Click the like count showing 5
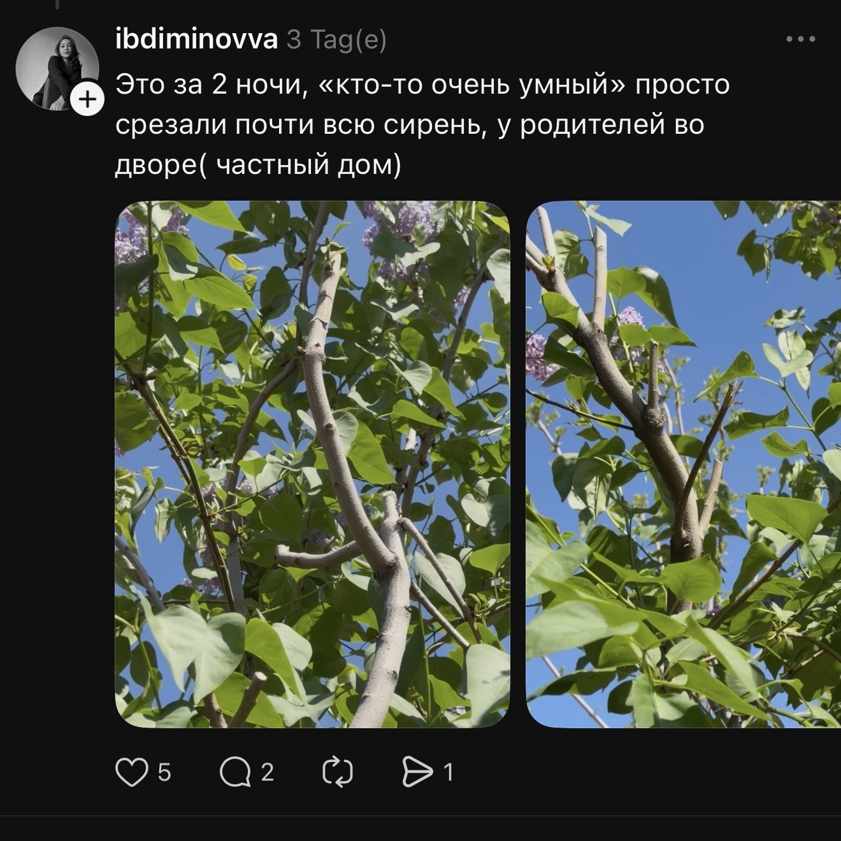This screenshot has width=841, height=841. pyautogui.click(x=164, y=772)
